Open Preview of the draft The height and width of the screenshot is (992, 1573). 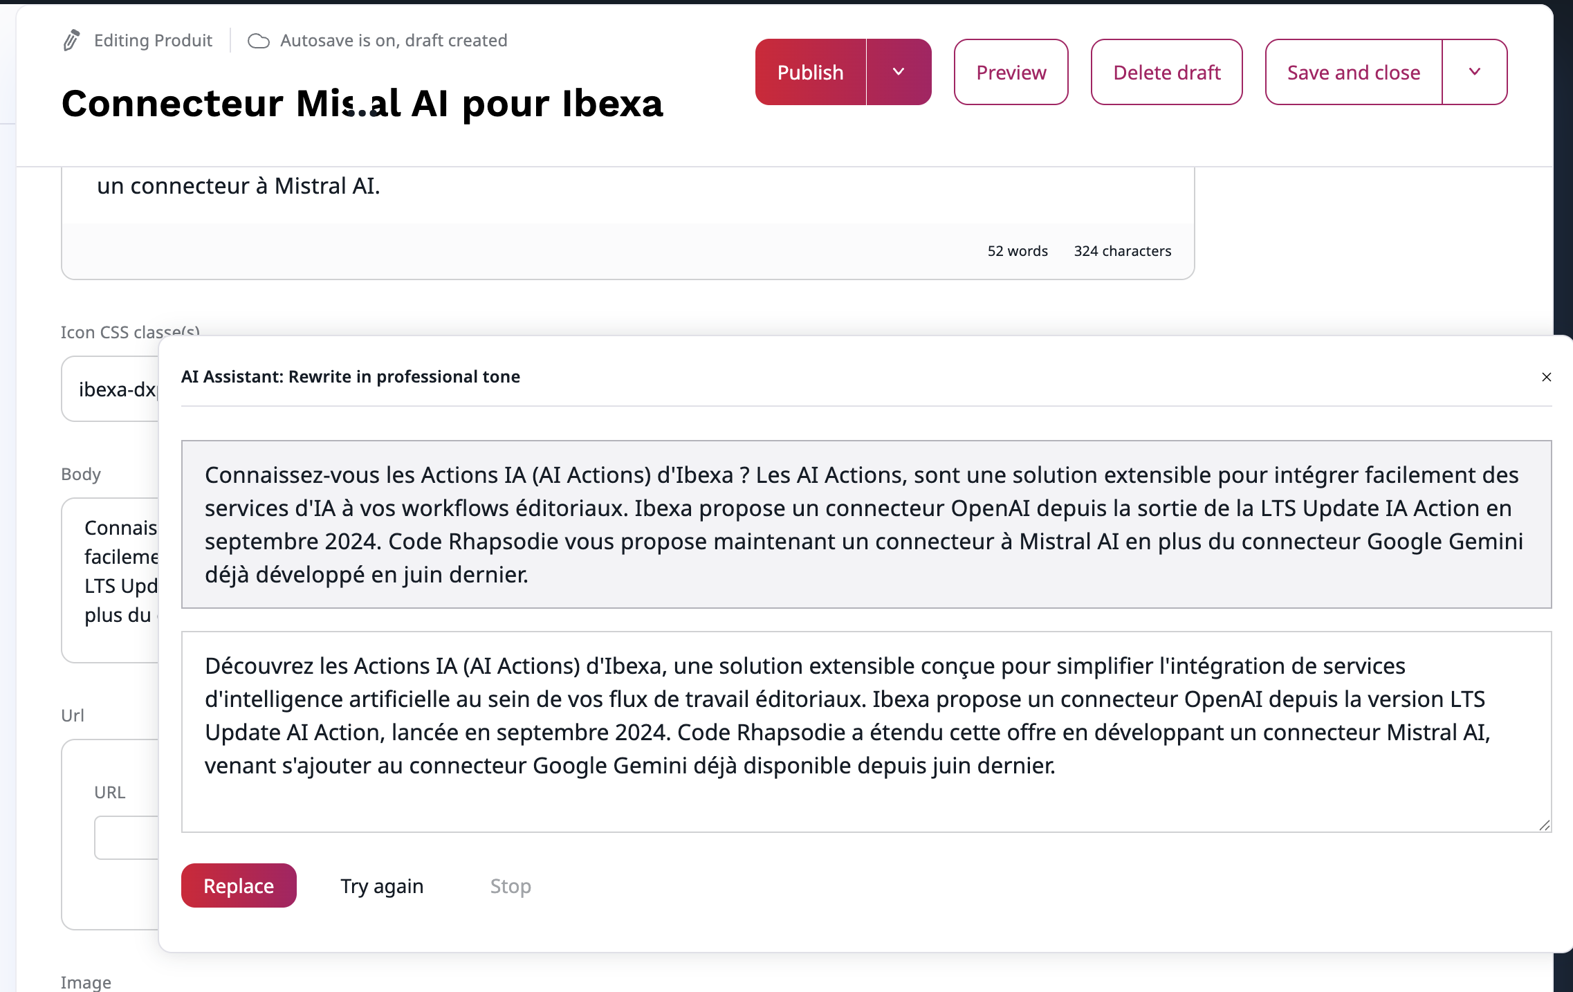tap(1011, 72)
